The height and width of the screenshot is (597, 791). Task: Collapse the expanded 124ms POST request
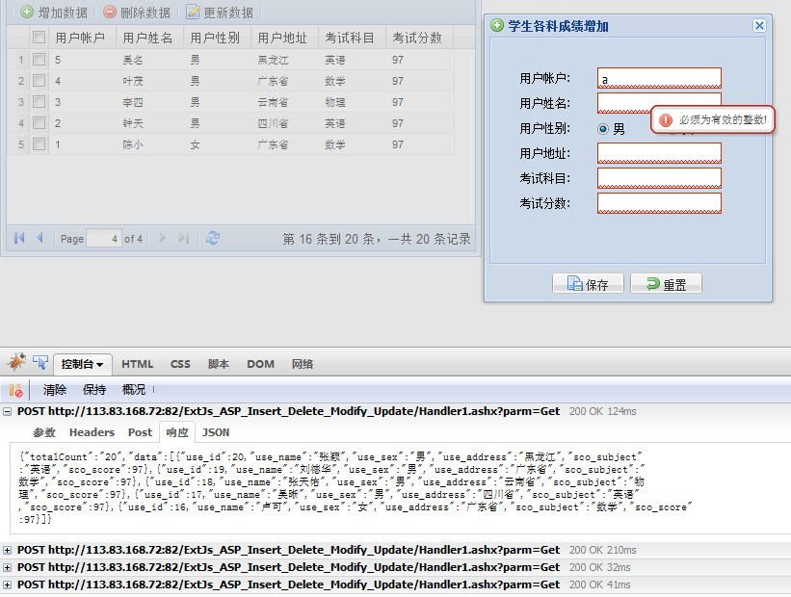7,411
